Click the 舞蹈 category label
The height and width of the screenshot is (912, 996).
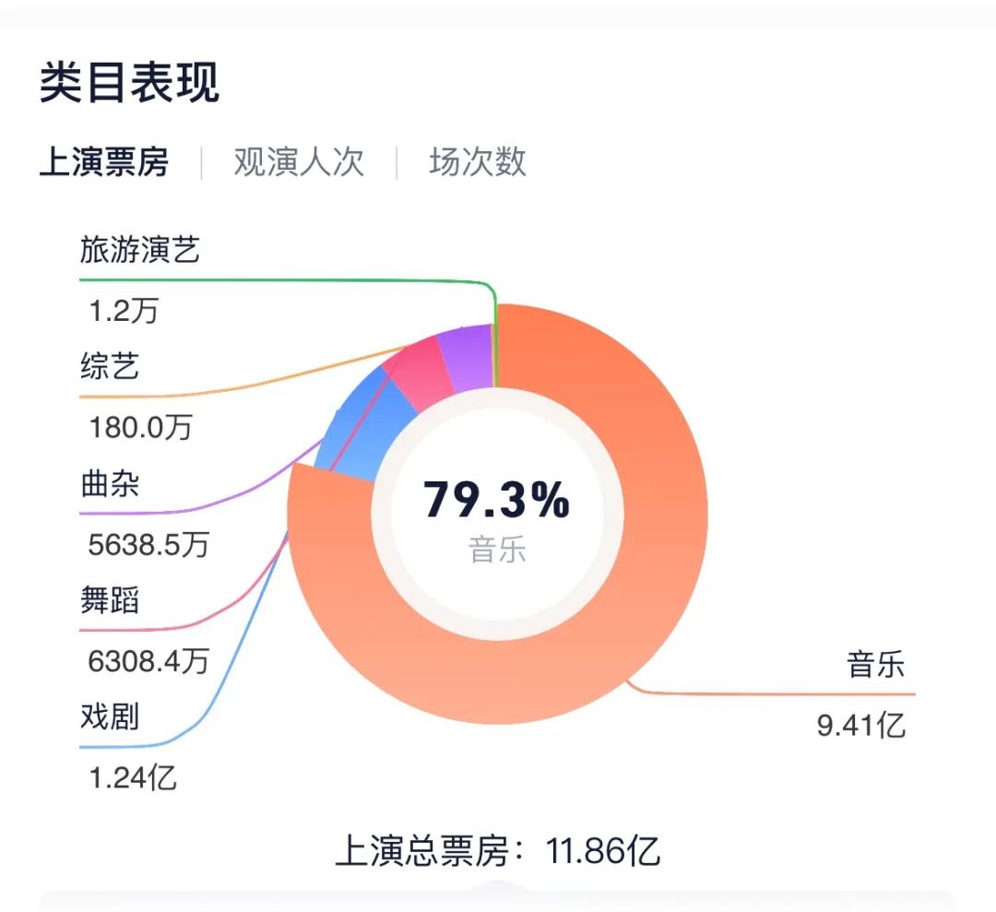tap(110, 600)
